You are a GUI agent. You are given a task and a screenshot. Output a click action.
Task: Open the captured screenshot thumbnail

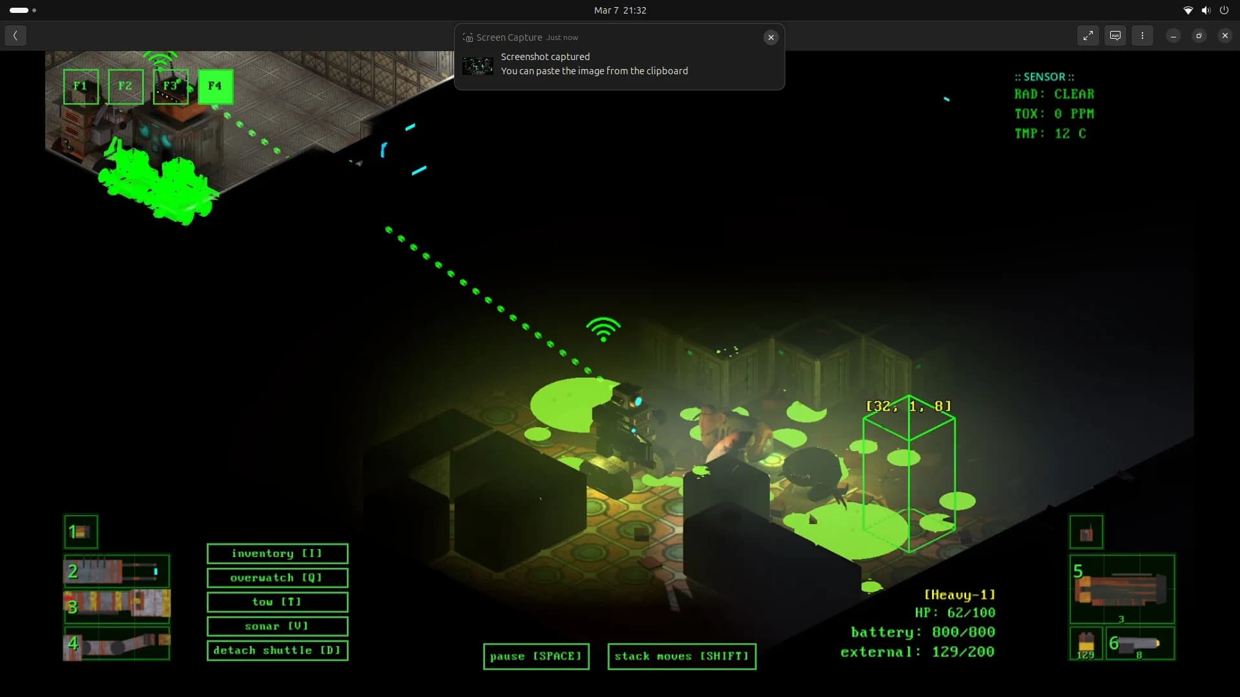click(478, 66)
